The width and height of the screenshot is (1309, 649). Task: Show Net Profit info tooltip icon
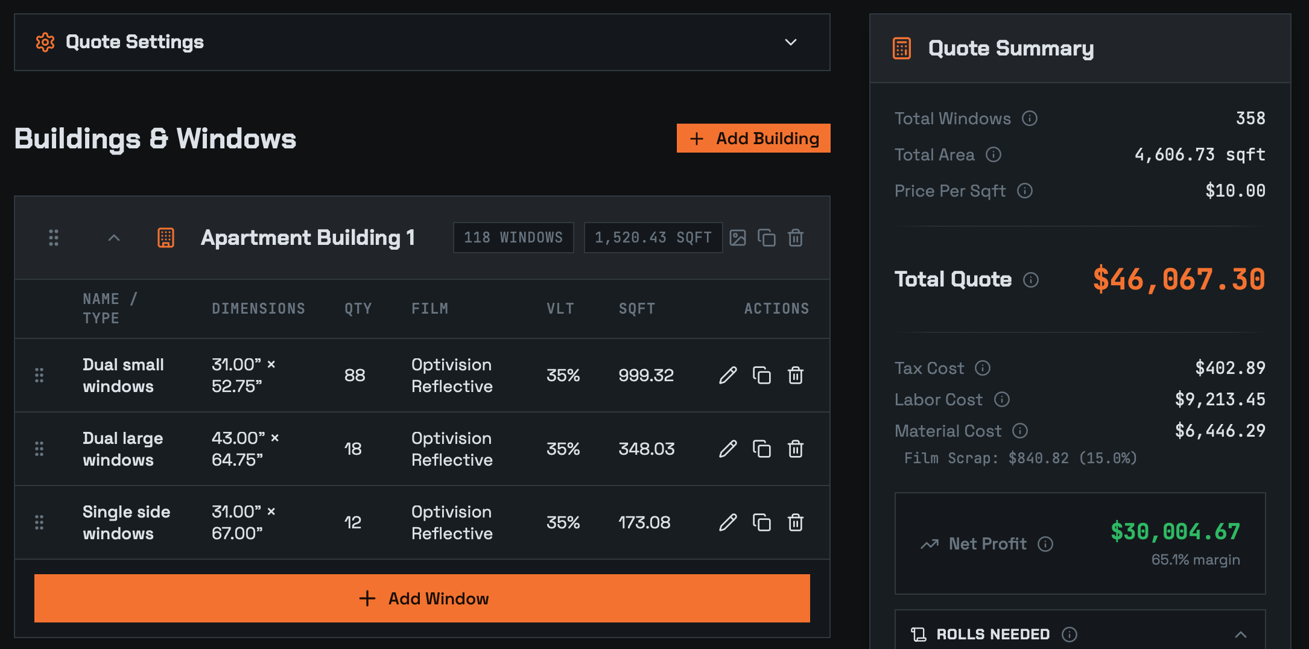[x=1045, y=544]
